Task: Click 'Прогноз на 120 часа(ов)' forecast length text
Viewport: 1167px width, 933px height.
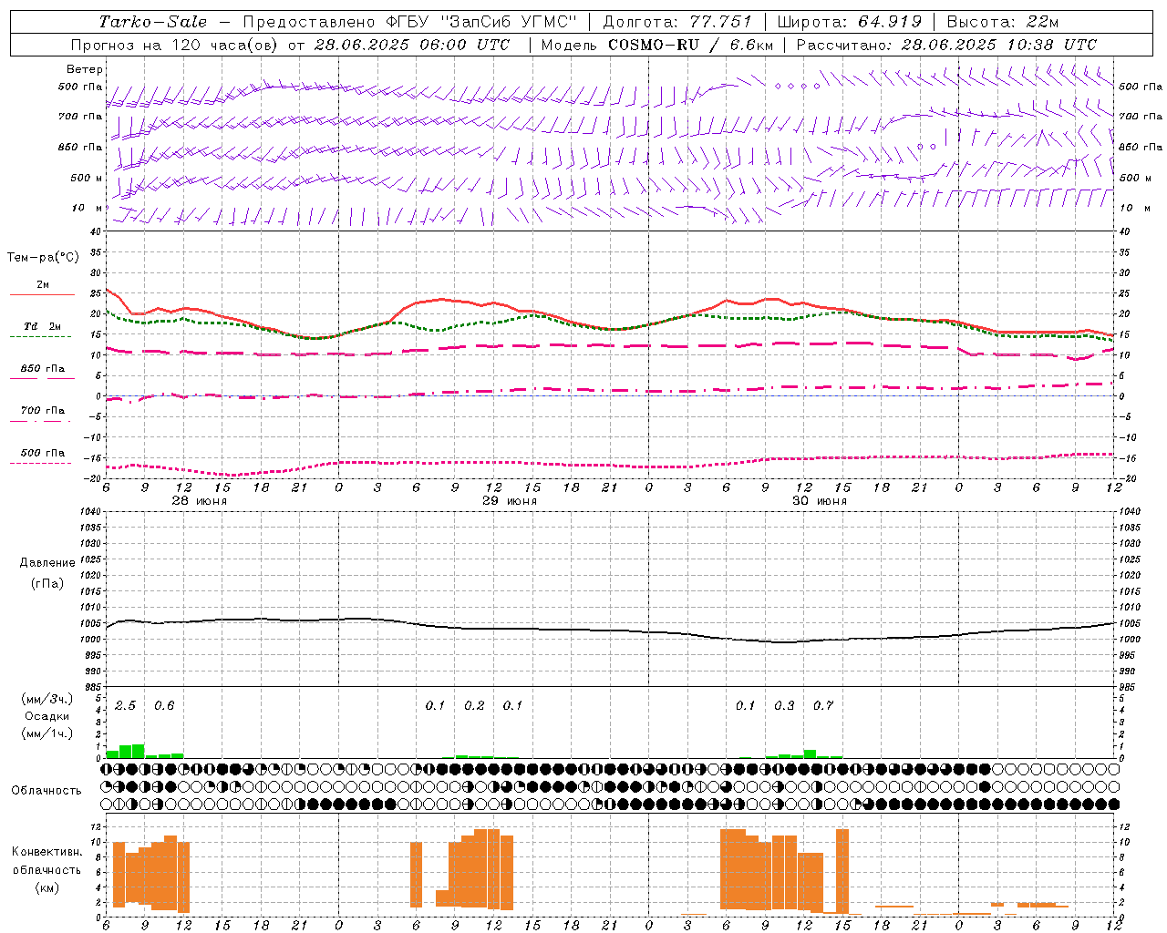Action: pyautogui.click(x=174, y=45)
